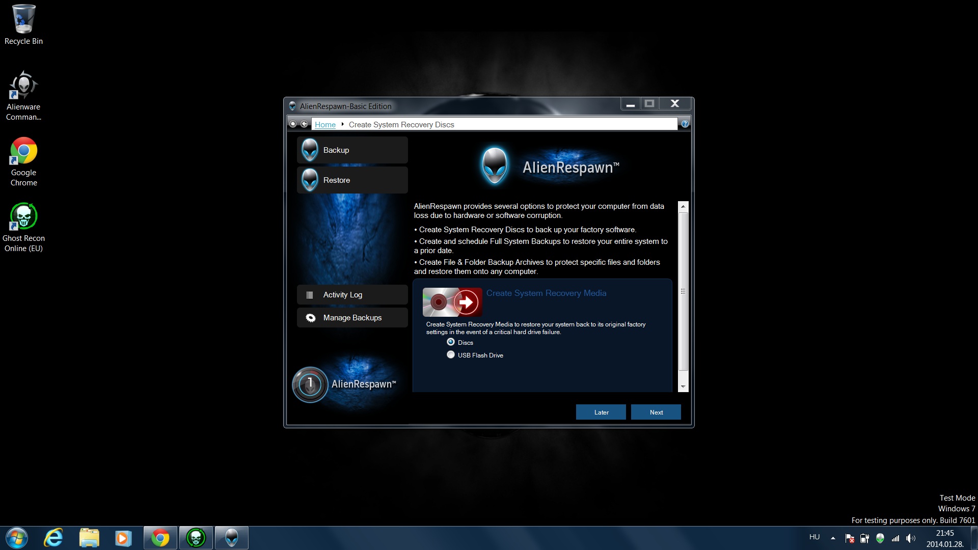The image size is (978, 550).
Task: Click the scrollbar up arrow in content pane
Action: coord(683,206)
